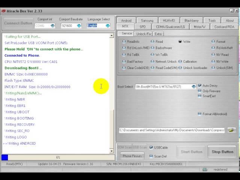This screenshot has height=180, width=240.
Task: Switch to the Android tab
Action: (126, 20)
